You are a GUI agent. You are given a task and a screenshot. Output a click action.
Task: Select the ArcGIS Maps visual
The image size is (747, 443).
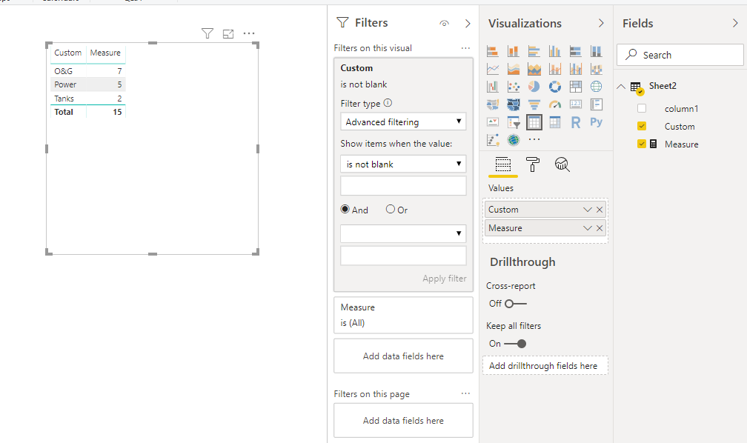click(513, 140)
